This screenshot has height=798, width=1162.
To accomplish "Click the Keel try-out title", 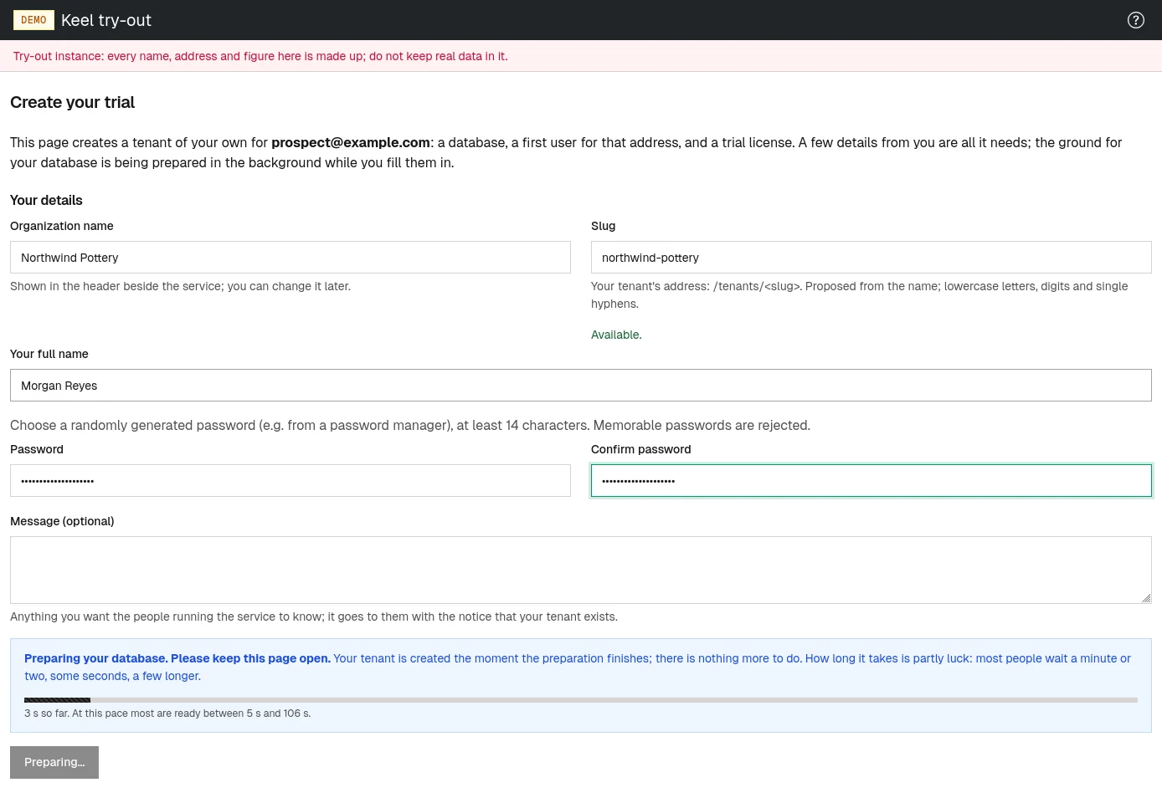I will pyautogui.click(x=106, y=20).
